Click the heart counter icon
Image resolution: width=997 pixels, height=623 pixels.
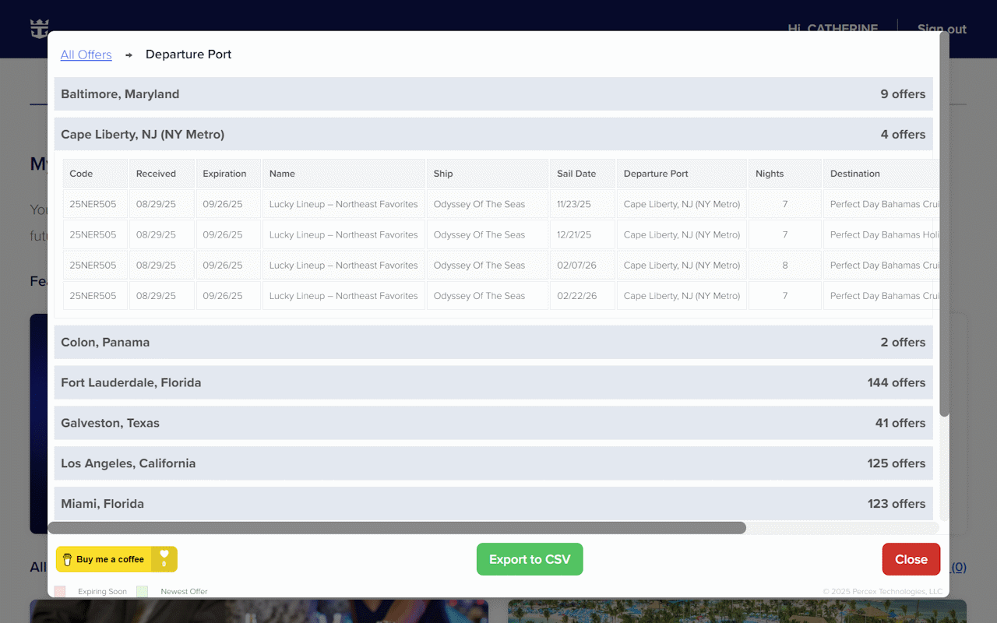164,558
